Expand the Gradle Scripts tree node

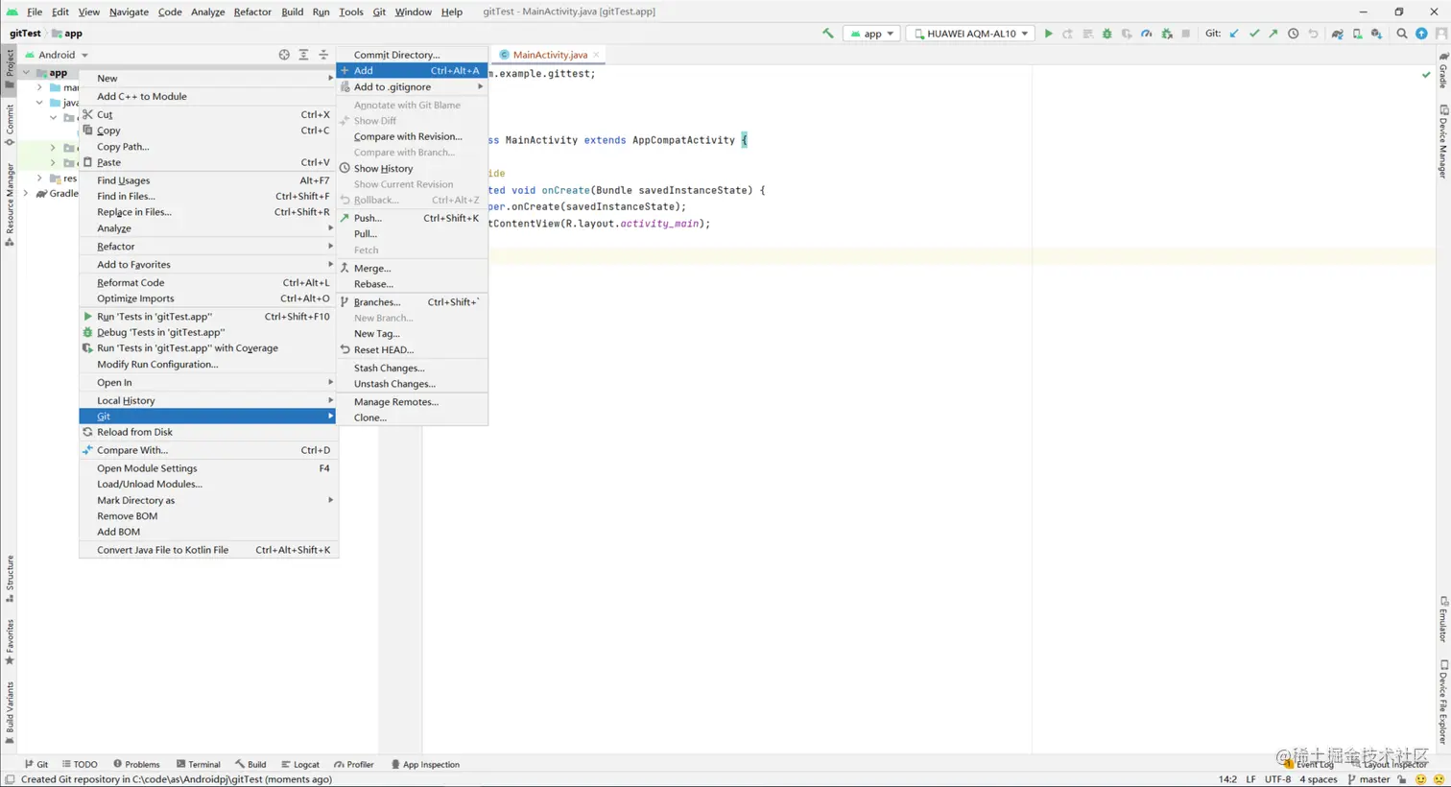click(x=26, y=194)
